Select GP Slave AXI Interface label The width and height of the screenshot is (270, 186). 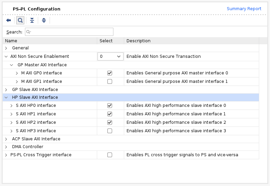[35, 89]
